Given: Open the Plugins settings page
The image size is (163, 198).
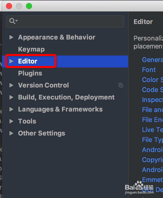Looking at the screenshot, I should 30,73.
